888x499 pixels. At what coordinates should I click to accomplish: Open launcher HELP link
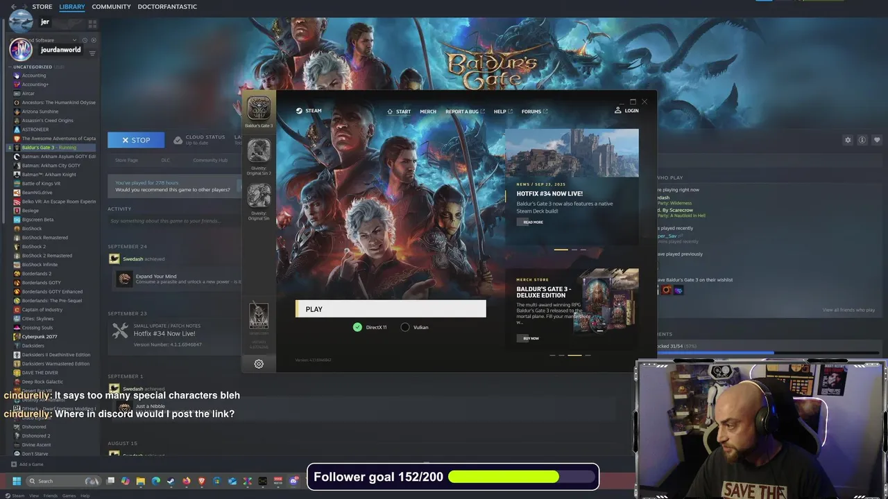[x=503, y=111]
